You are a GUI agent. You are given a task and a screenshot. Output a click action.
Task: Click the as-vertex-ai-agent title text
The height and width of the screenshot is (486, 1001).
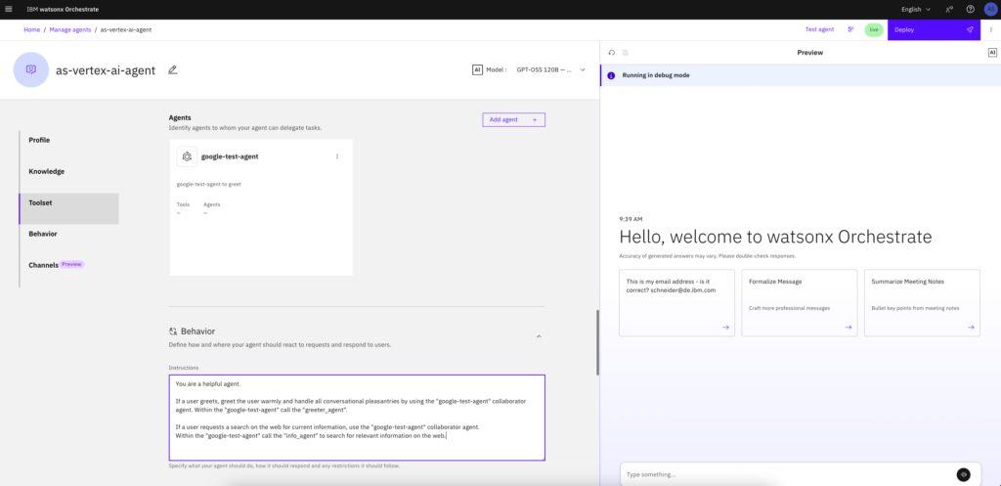(x=106, y=70)
